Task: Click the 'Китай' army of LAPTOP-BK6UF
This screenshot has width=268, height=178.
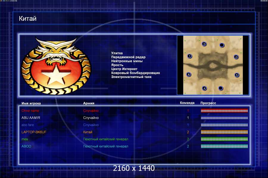Action: coord(88,132)
